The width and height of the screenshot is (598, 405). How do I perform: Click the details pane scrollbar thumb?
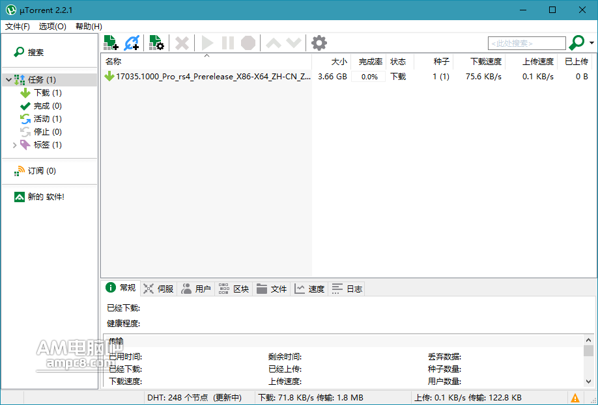[x=588, y=350]
